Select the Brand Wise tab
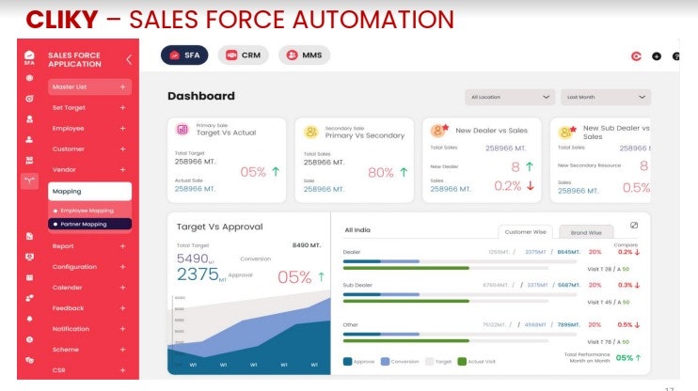This screenshot has width=698, height=391. pos(586,232)
